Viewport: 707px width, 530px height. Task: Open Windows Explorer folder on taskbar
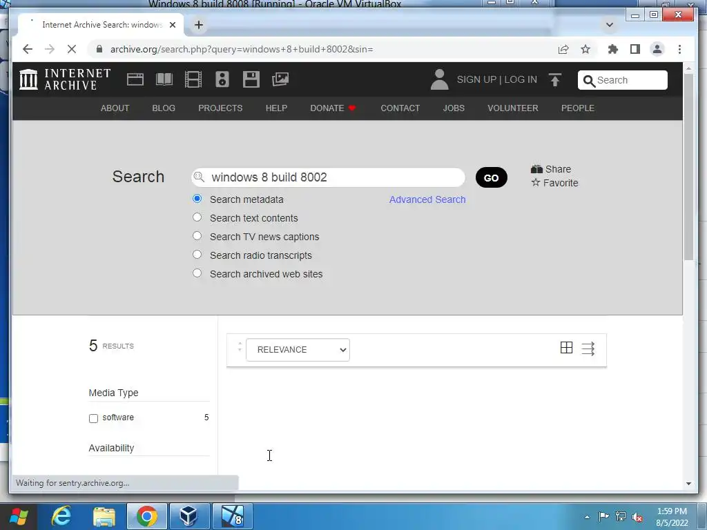(104, 516)
